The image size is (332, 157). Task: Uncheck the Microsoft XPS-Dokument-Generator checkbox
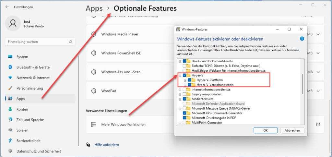184,113
